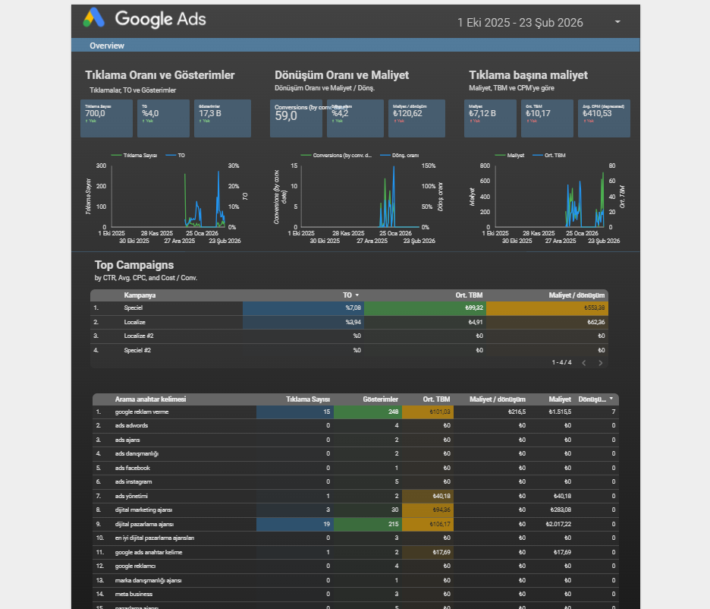Click sort arrow beside TO column header
The image size is (710, 609).
coord(357,295)
